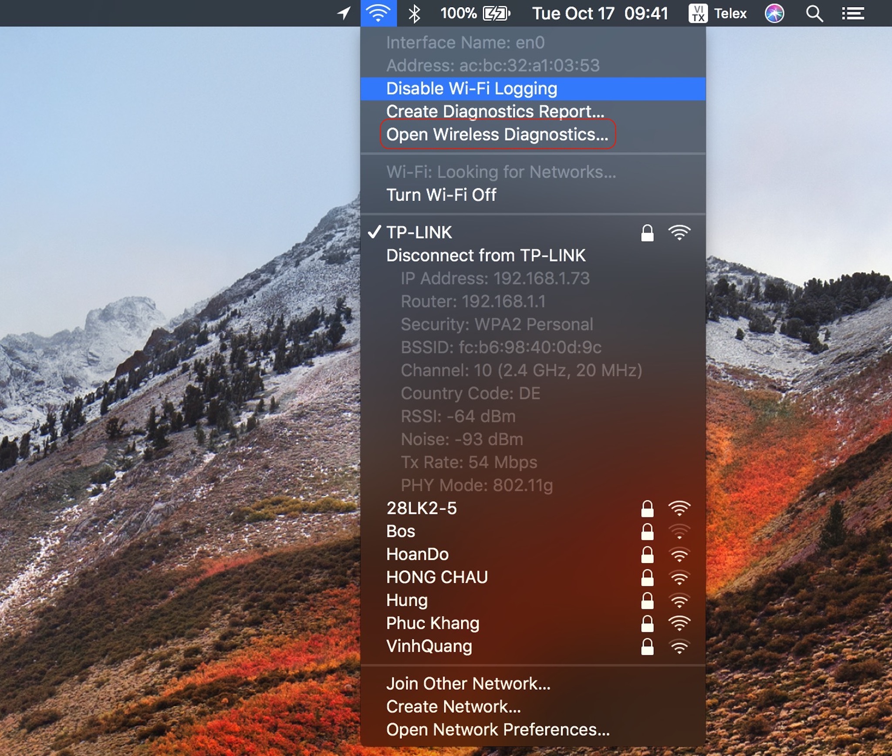Turn Wi-Fi Off
Image resolution: width=892 pixels, height=756 pixels.
point(441,195)
